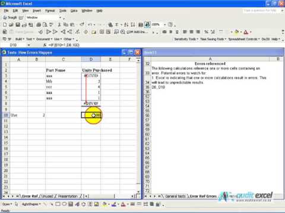The image size is (285, 213).
Task: Click the Sort Ascending icon
Action: pos(126,25)
